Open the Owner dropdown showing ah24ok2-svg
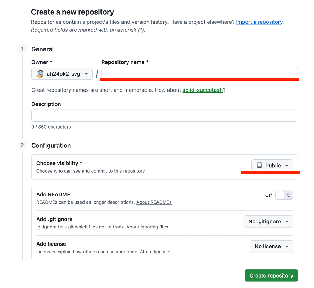This screenshot has height=288, width=314. [62, 74]
